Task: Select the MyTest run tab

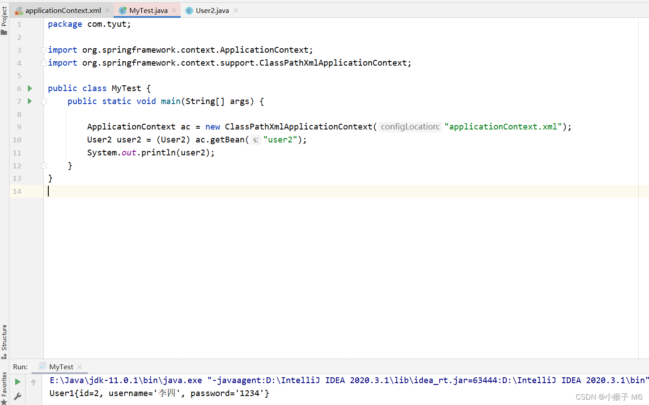Action: coord(61,367)
